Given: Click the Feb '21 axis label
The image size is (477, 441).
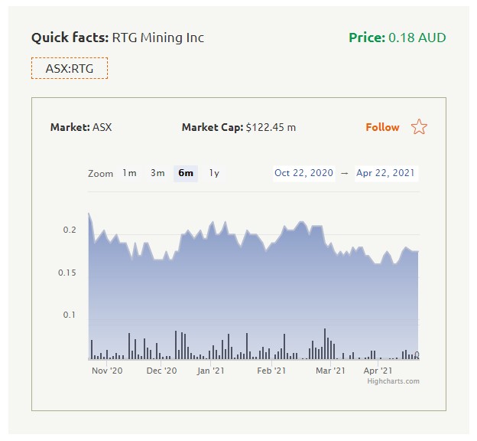Looking at the screenshot, I should tap(271, 371).
